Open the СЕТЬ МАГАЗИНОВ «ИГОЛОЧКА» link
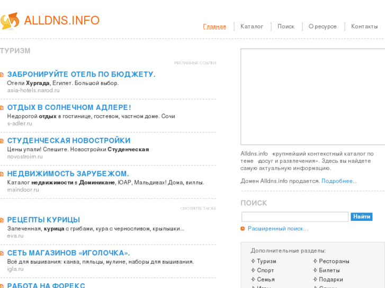This screenshot has height=288, width=385. point(68,253)
